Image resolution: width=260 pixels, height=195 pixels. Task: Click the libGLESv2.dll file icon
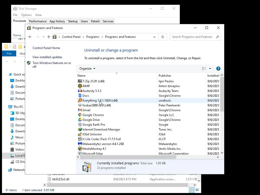click(49, 179)
